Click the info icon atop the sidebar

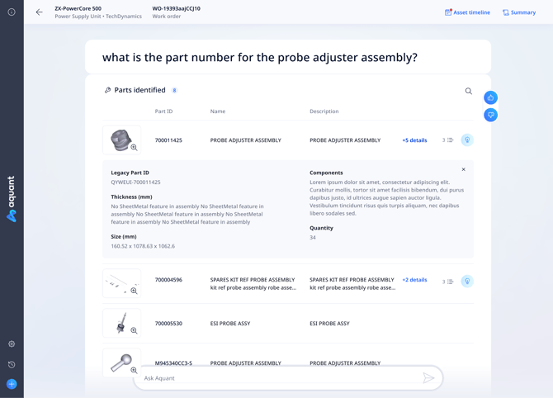[12, 12]
